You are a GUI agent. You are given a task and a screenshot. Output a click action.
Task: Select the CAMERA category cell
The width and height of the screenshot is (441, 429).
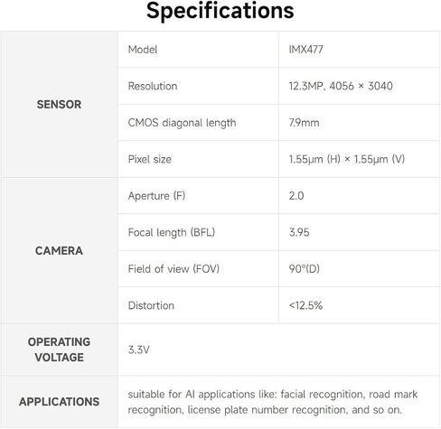59,250
